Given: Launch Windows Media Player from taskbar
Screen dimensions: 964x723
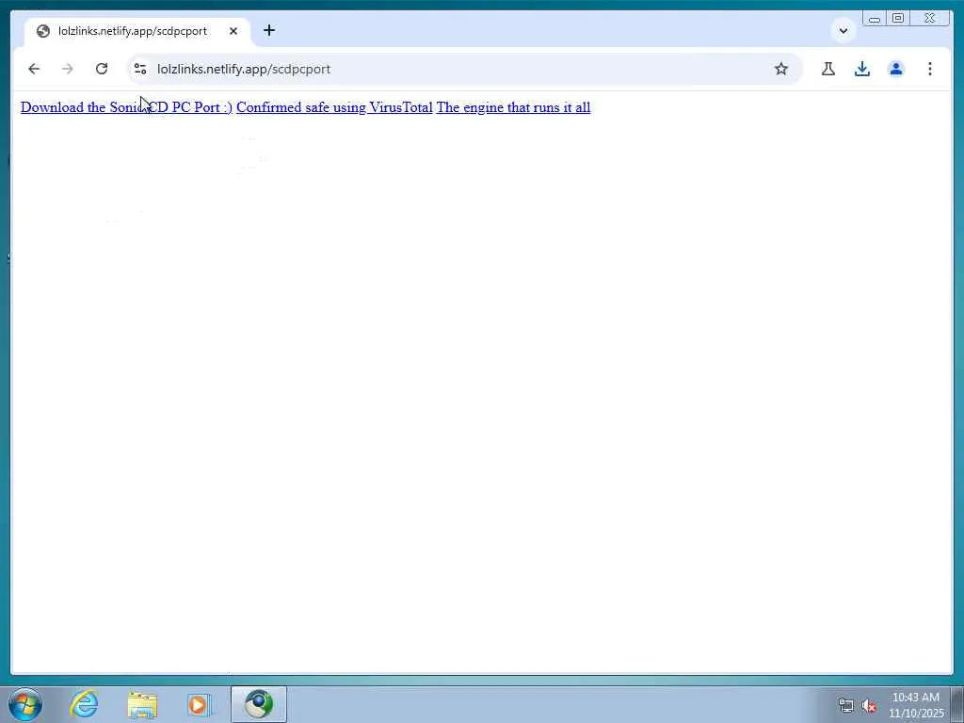Looking at the screenshot, I should tap(199, 704).
